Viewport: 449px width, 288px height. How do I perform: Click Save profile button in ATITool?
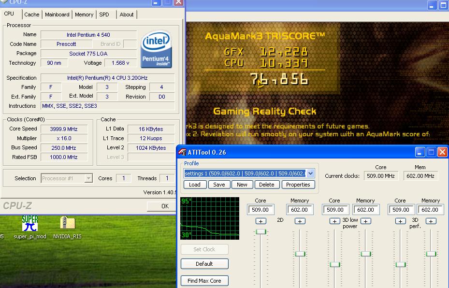pos(219,185)
